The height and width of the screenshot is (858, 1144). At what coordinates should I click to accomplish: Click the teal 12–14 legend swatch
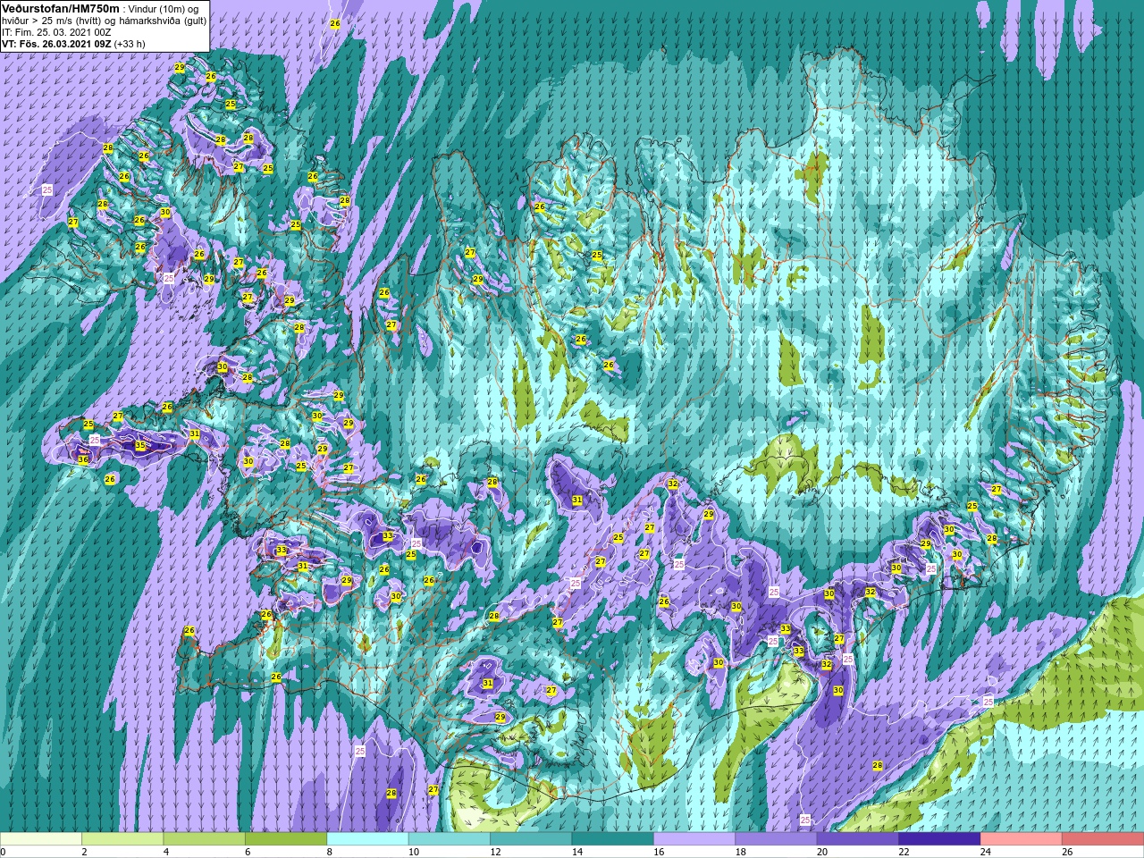[x=531, y=839]
